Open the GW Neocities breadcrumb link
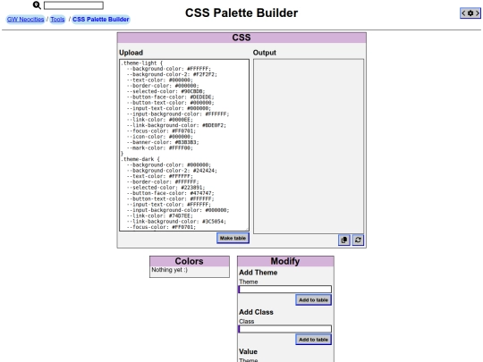 tap(26, 20)
